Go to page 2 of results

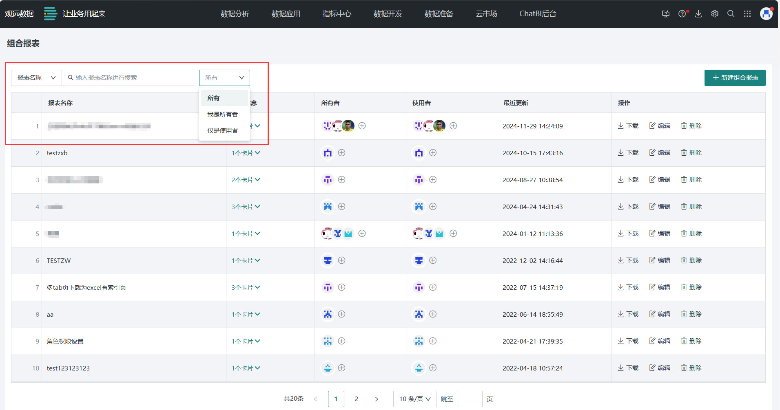356,399
